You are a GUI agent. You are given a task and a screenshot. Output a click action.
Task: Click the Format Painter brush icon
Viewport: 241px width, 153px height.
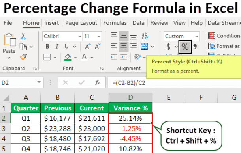[x=23, y=57]
